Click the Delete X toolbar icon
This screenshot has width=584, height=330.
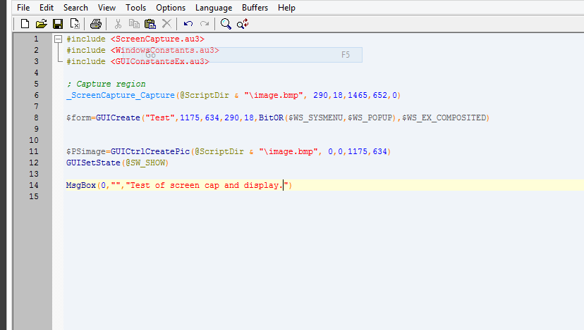166,24
